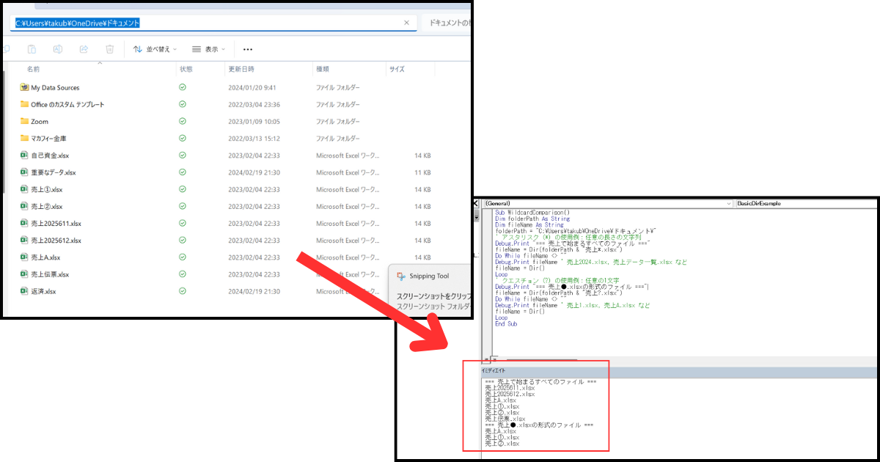The height and width of the screenshot is (462, 880).
Task: Click the Excel icon of 売上②.xlsx in Explorer
Action: 24,206
